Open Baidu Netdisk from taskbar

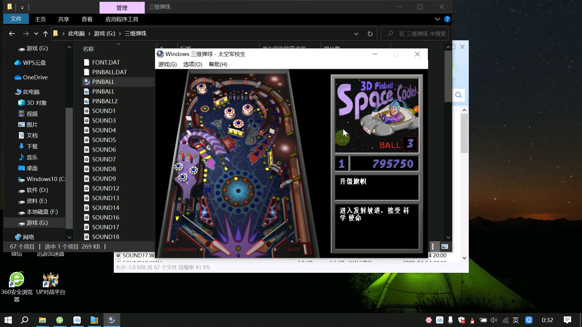click(77, 320)
